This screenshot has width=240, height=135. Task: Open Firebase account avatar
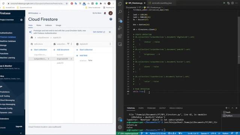point(111,13)
